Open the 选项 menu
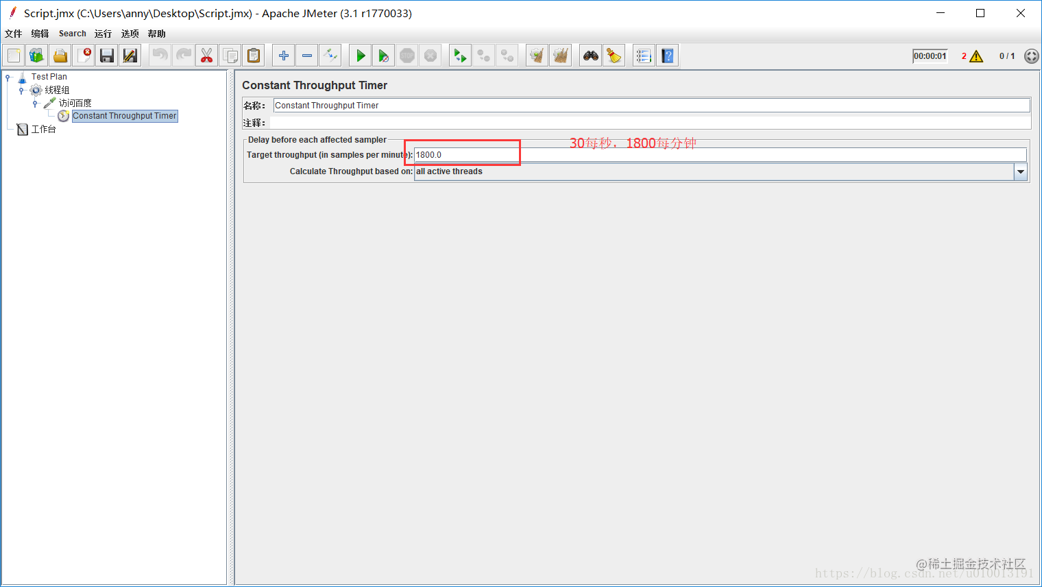This screenshot has height=587, width=1042. [x=130, y=34]
